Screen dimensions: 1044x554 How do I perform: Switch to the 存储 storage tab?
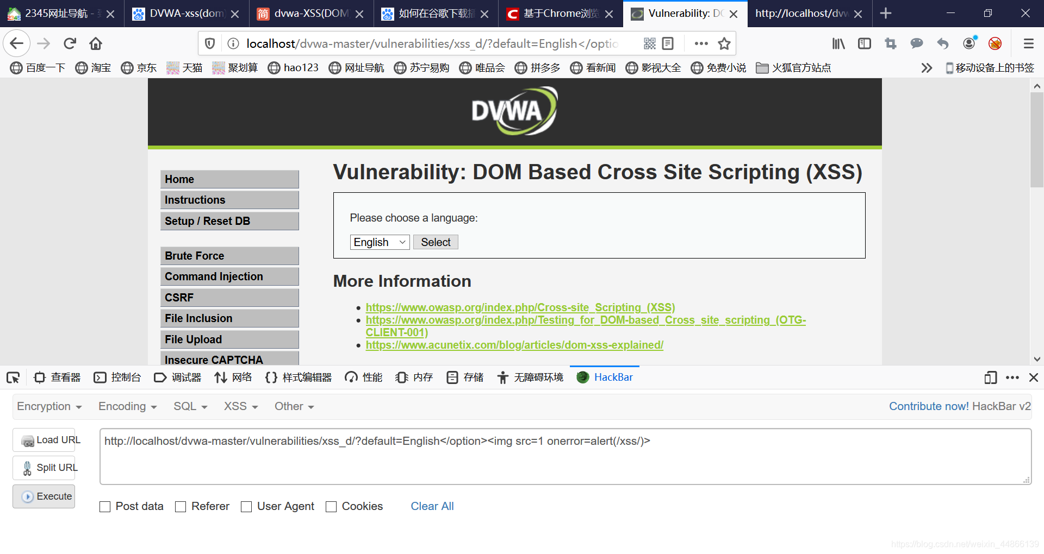coord(465,377)
